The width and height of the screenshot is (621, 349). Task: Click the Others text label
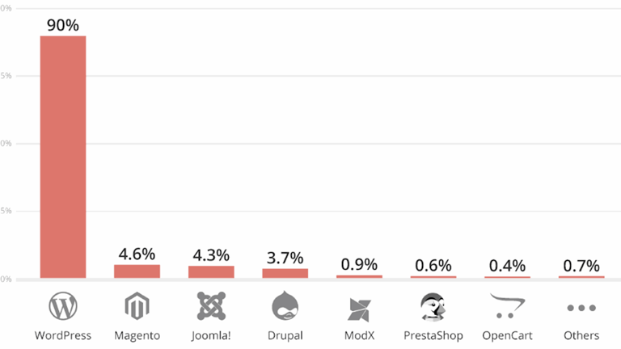pyautogui.click(x=581, y=334)
